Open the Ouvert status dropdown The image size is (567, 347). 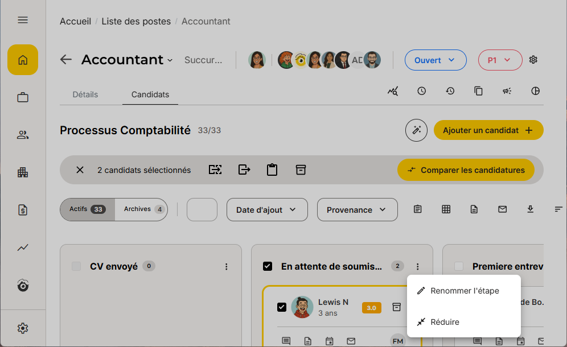pyautogui.click(x=435, y=60)
